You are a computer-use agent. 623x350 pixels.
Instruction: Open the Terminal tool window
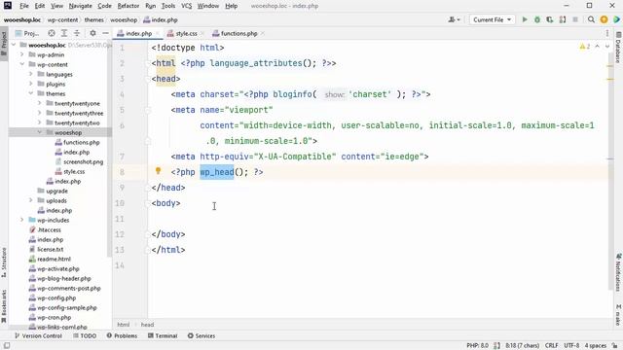tap(163, 335)
